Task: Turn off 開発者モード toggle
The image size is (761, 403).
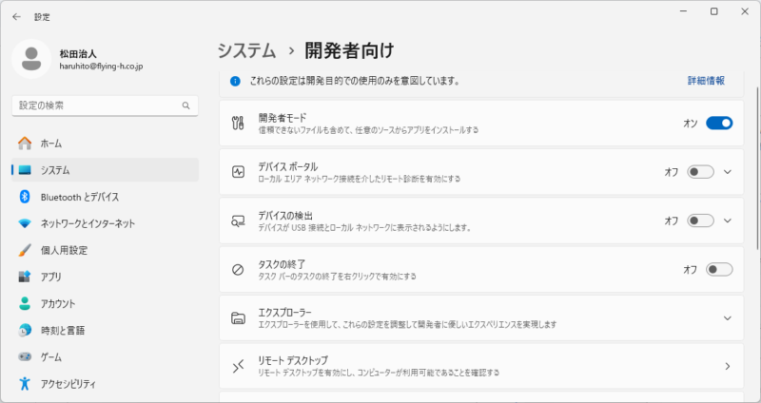Action: pos(719,124)
